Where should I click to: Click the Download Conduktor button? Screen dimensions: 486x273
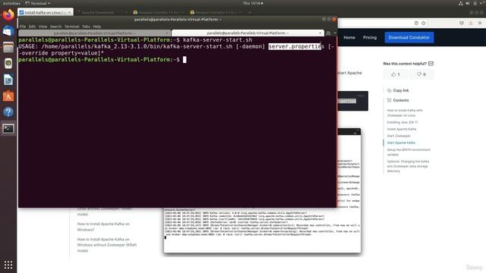[x=409, y=37]
